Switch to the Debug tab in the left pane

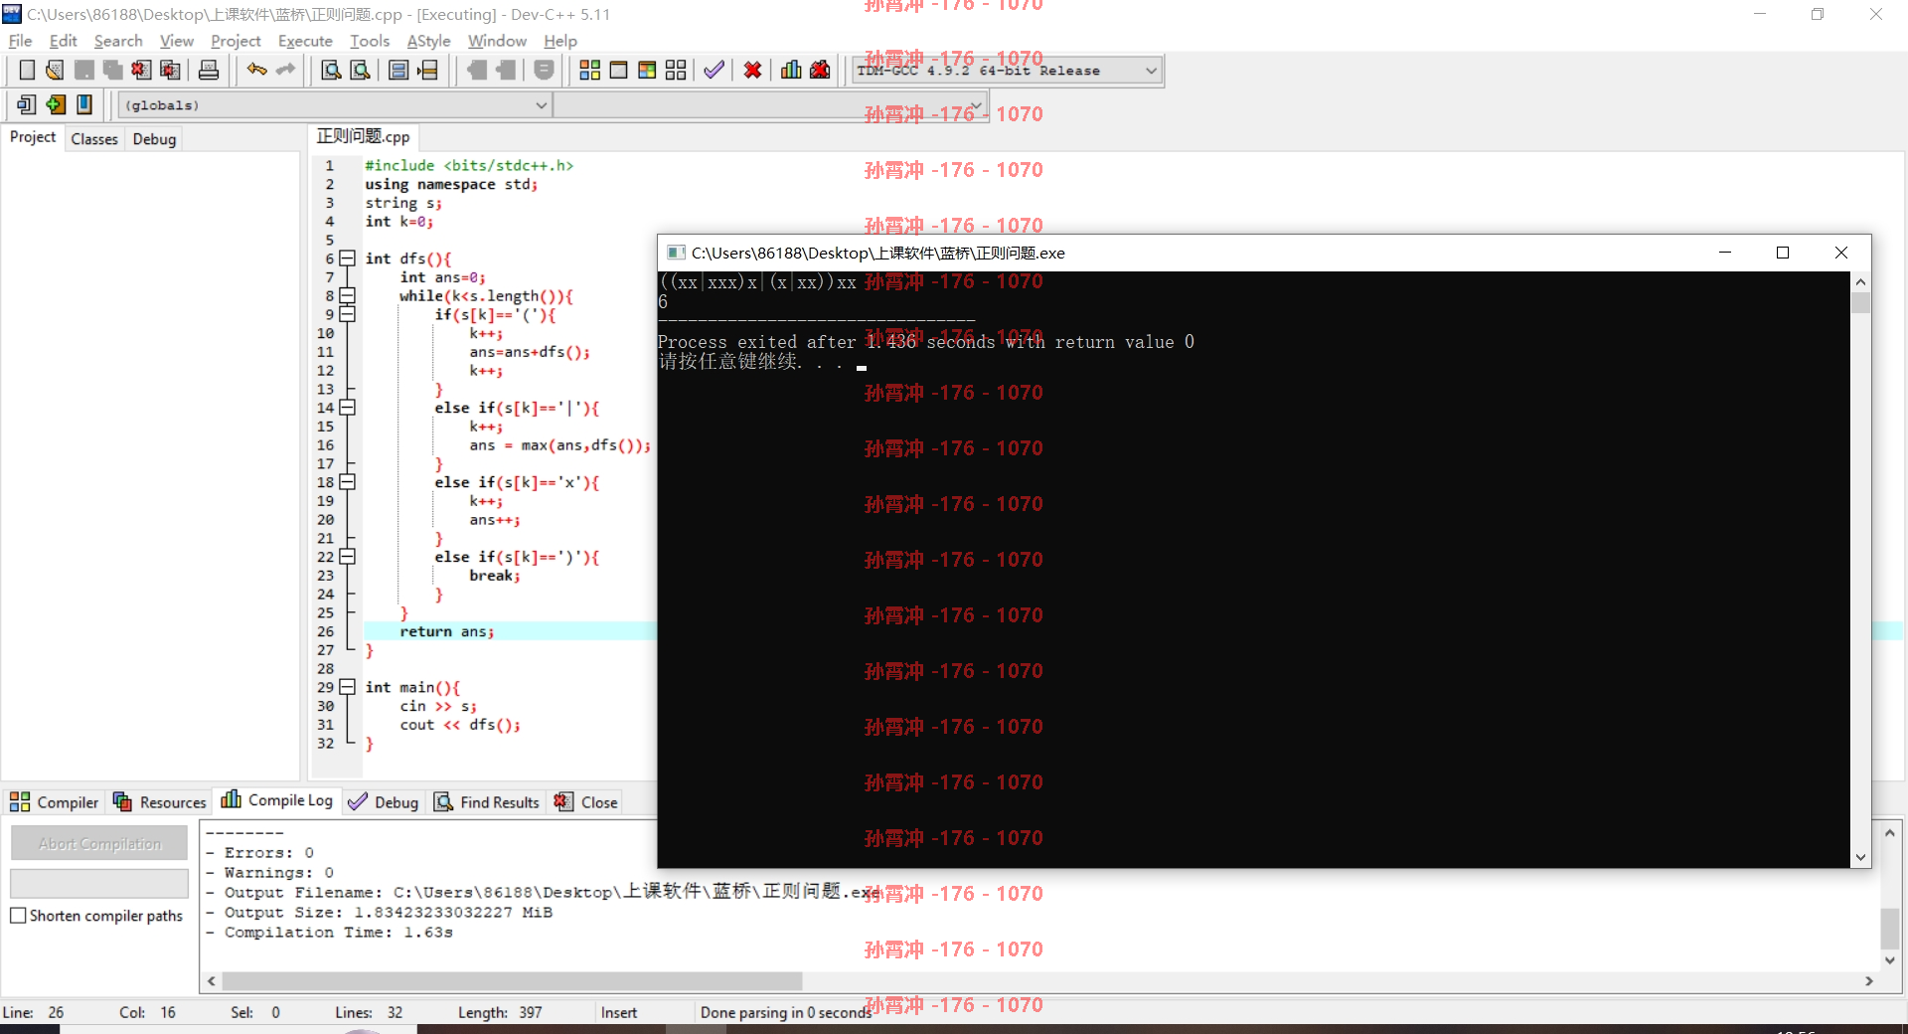tap(154, 139)
